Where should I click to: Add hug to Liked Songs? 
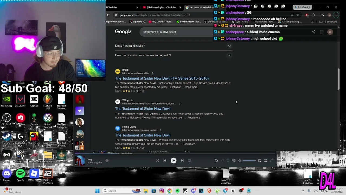pyautogui.click(x=107, y=161)
